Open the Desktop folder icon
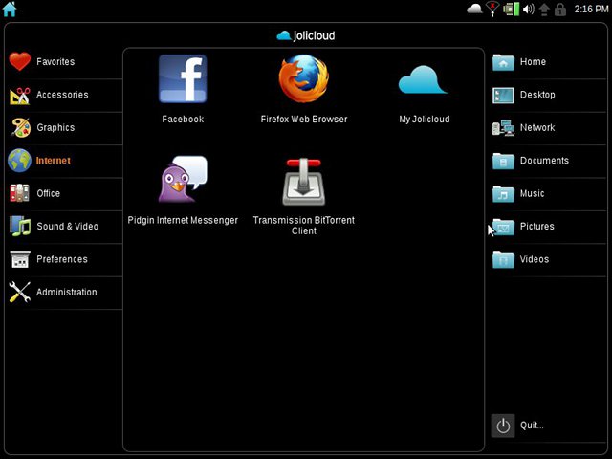 click(x=503, y=95)
